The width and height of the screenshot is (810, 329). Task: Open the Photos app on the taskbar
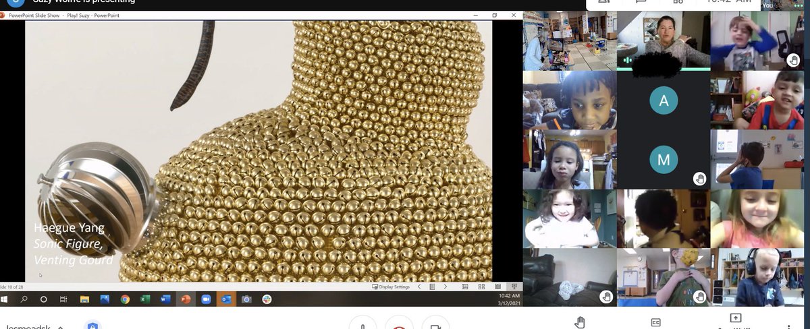105,299
